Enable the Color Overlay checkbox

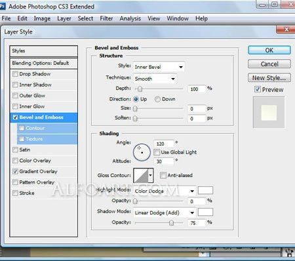15,161
